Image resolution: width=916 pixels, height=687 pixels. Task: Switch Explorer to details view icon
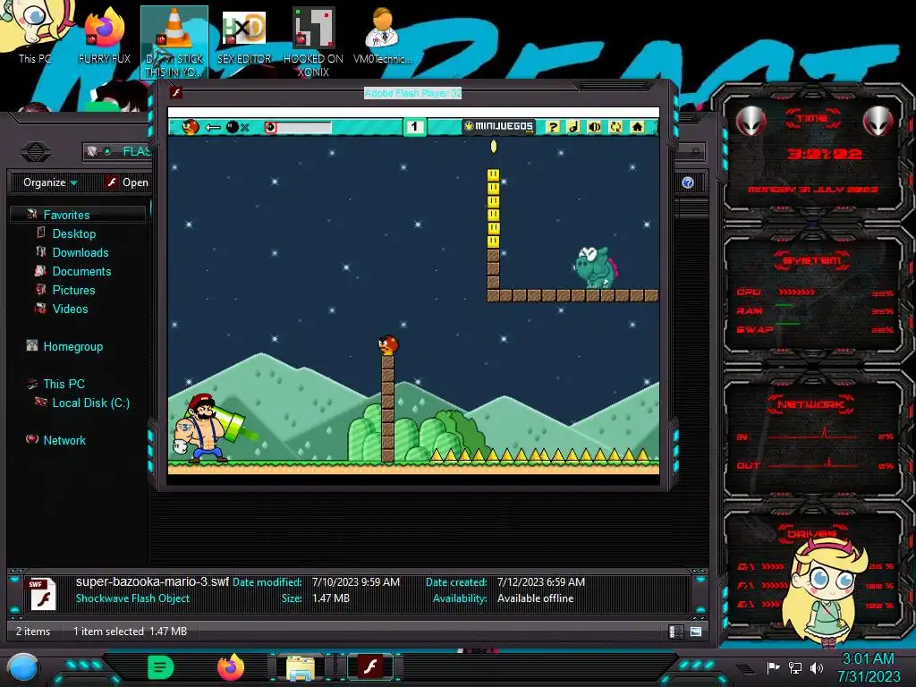[676, 631]
